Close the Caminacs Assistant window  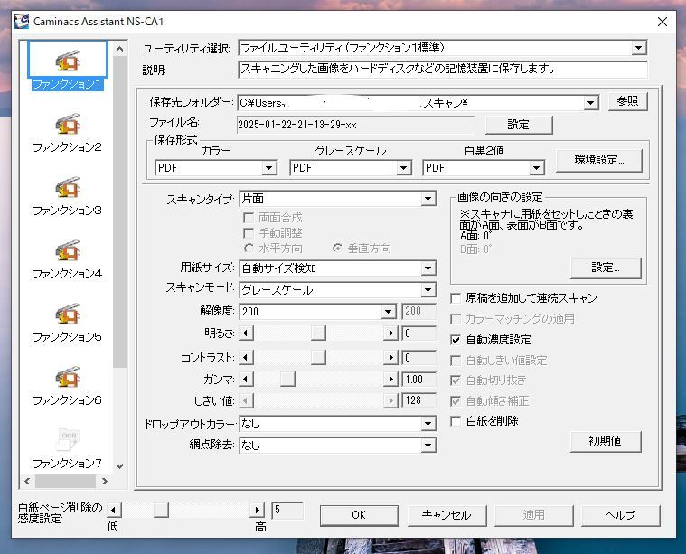[662, 22]
